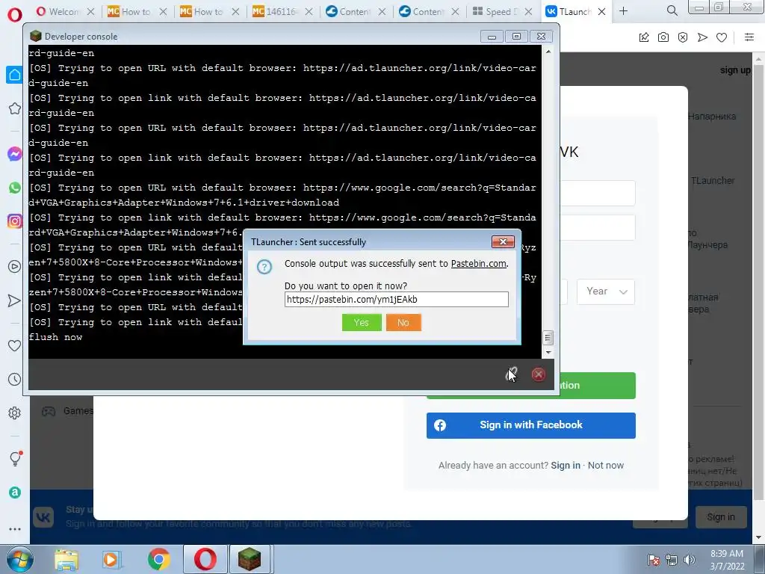Click the volume speaker icon in system tray
765x574 pixels.
coord(690,560)
